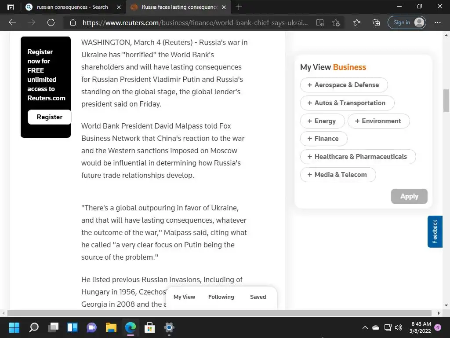This screenshot has height=338, width=450.
Task: Close the russian consequences Search tab
Action: click(x=119, y=7)
